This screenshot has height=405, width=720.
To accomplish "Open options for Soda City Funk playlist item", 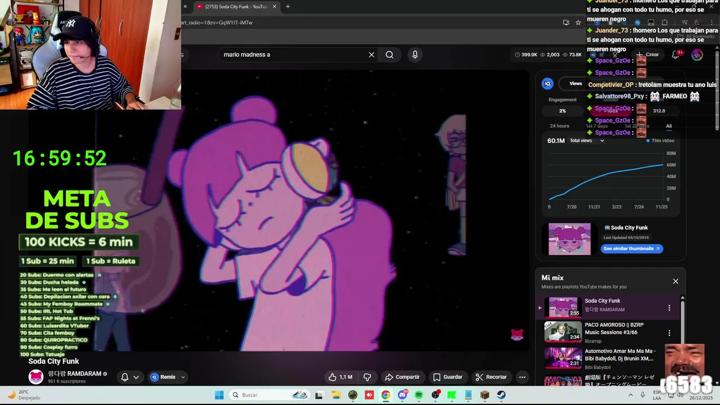I will (669, 308).
